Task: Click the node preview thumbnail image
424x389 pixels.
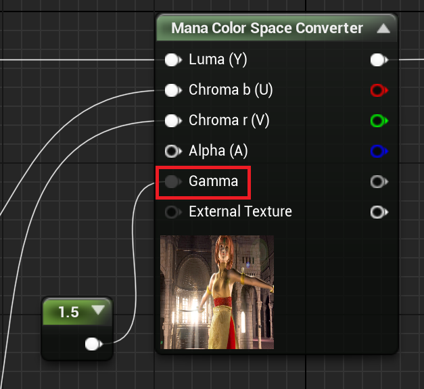Action: (217, 292)
